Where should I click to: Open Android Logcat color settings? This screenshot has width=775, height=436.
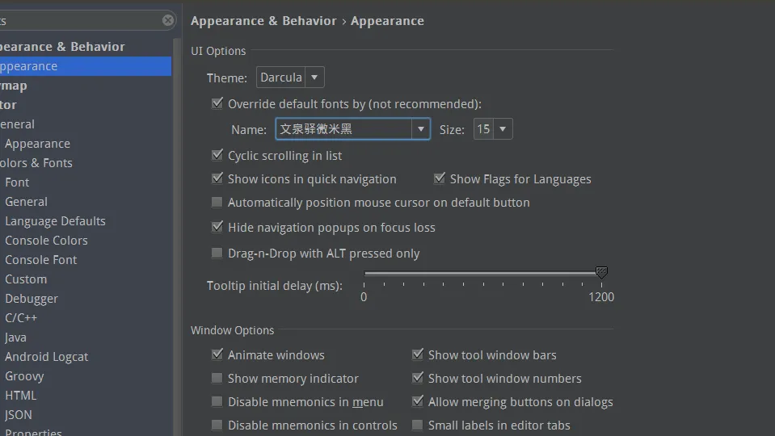point(46,357)
